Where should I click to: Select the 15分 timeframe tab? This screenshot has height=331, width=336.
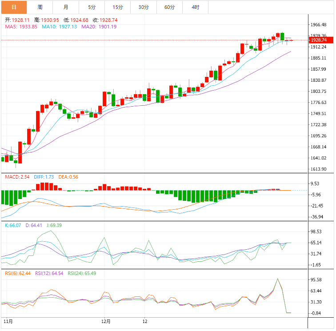coord(118,7)
